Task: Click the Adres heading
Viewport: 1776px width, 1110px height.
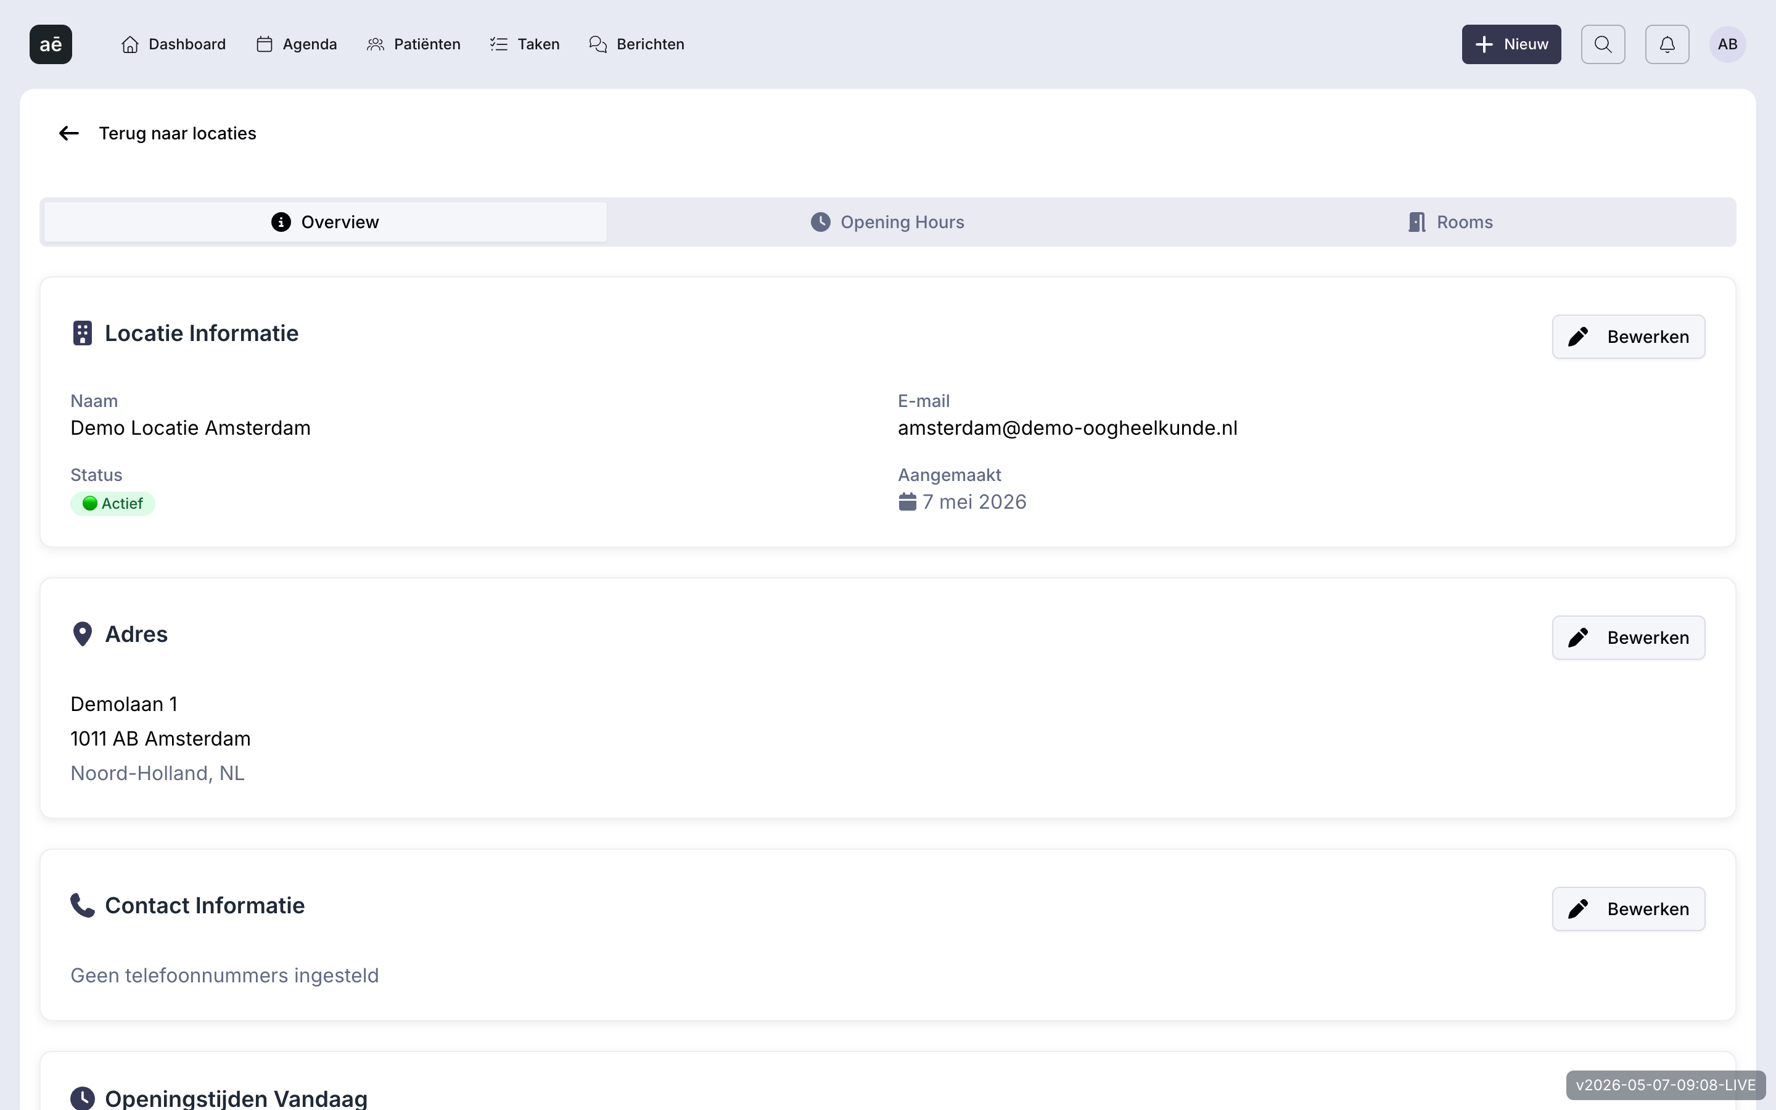Action: 136,635
